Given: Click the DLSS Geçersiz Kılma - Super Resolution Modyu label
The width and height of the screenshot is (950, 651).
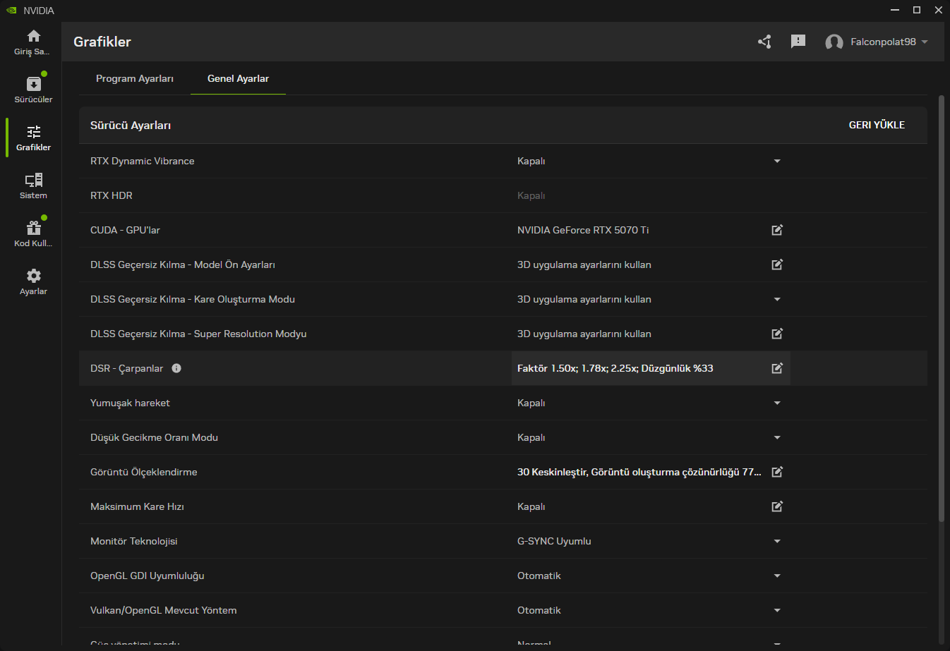Looking at the screenshot, I should (198, 334).
